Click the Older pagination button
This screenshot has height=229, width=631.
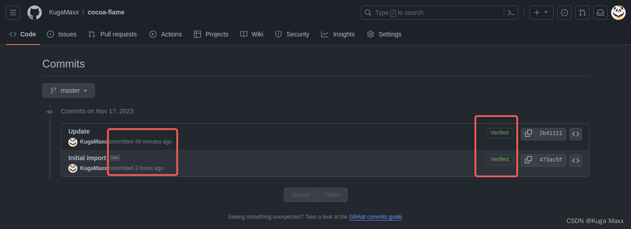(x=332, y=195)
